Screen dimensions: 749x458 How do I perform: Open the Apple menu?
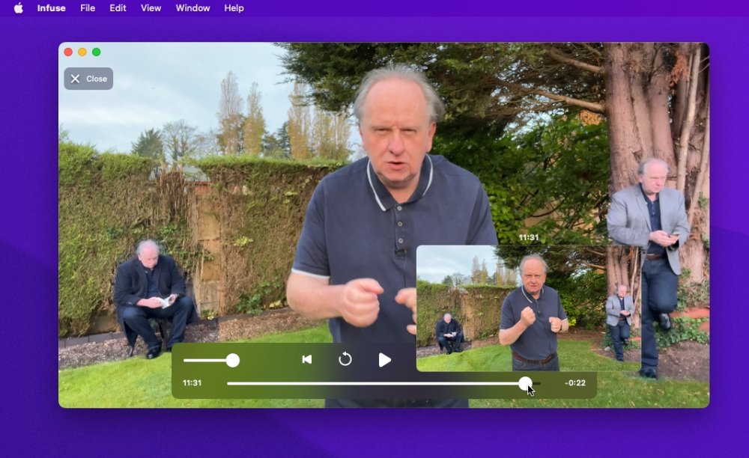(x=19, y=8)
